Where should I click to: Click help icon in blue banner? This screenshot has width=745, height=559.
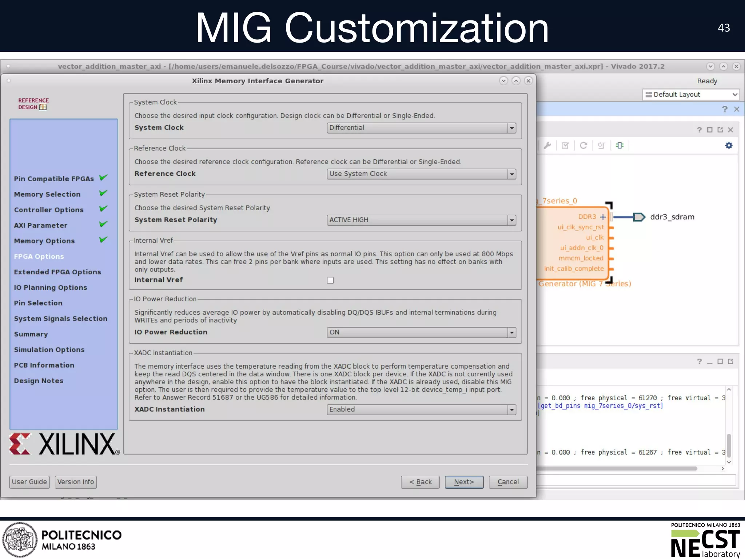point(725,109)
